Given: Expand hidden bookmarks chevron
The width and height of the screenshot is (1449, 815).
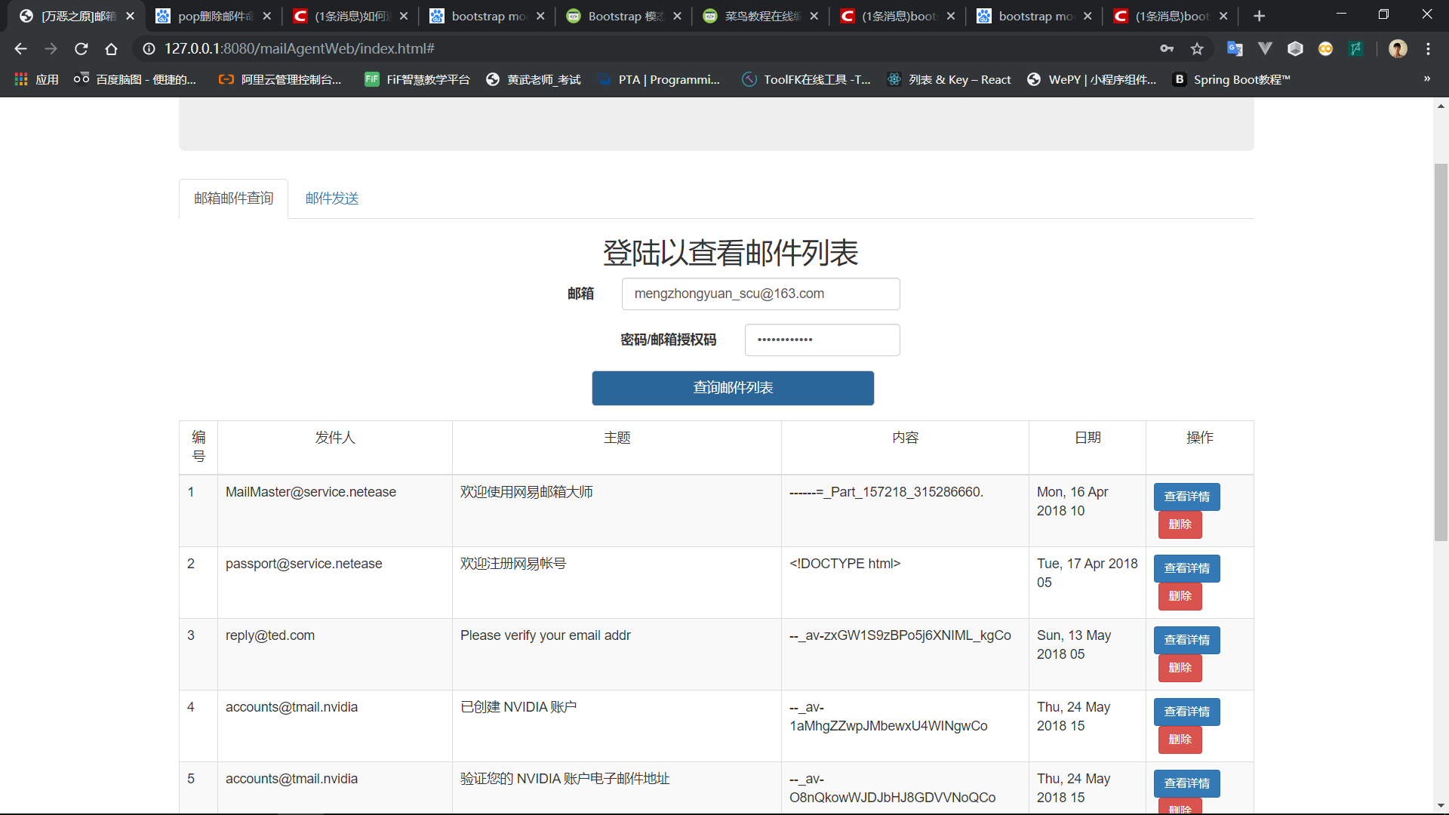Looking at the screenshot, I should coord(1426,79).
